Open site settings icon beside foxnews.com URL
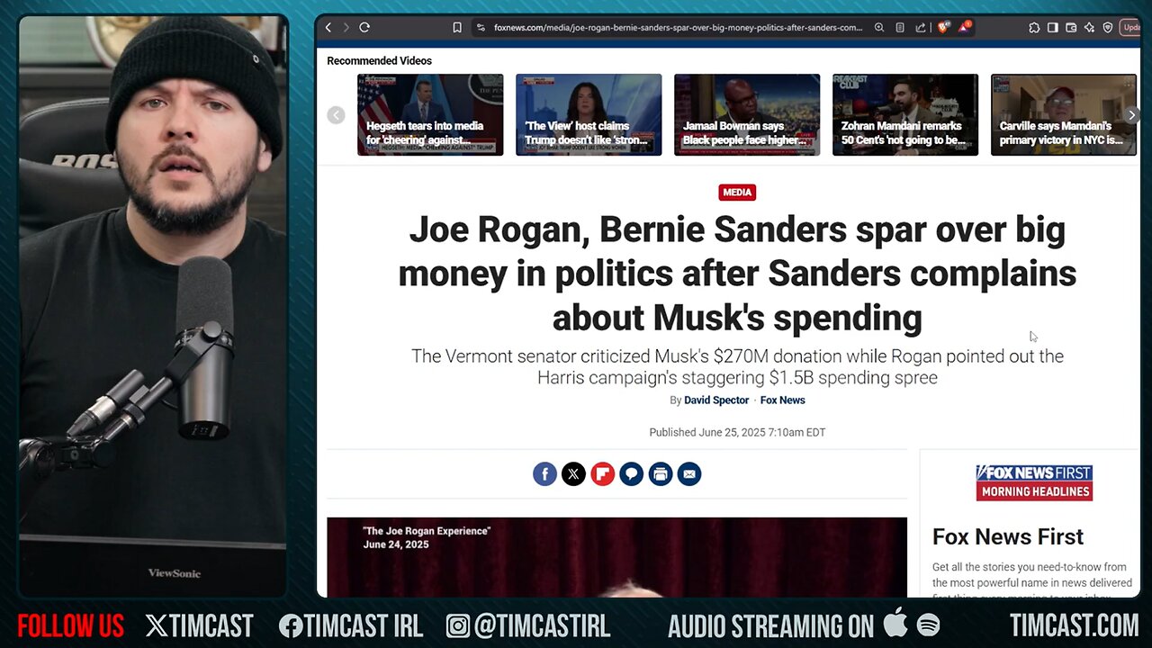Image resolution: width=1152 pixels, height=648 pixels. (x=481, y=28)
